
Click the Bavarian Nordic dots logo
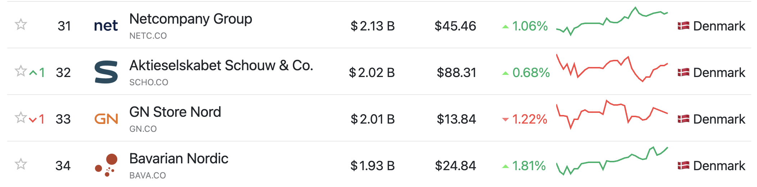pos(106,165)
